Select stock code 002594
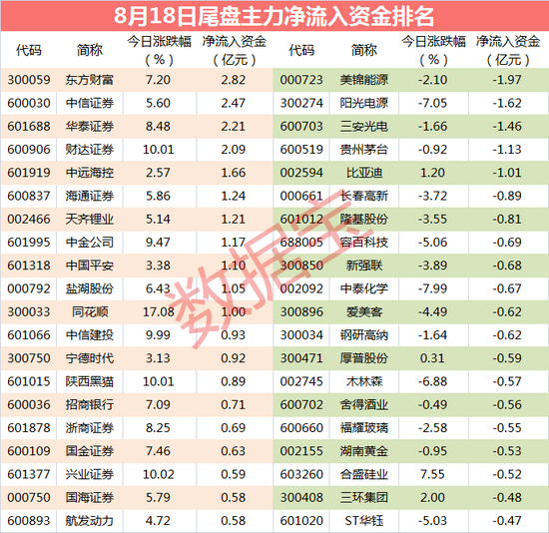The height and width of the screenshot is (533, 549). [301, 173]
